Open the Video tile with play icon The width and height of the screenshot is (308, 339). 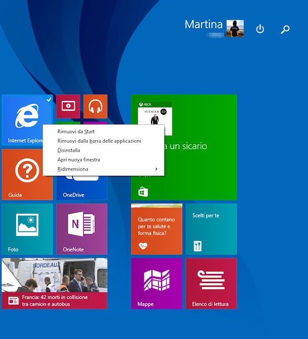pyautogui.click(x=68, y=106)
